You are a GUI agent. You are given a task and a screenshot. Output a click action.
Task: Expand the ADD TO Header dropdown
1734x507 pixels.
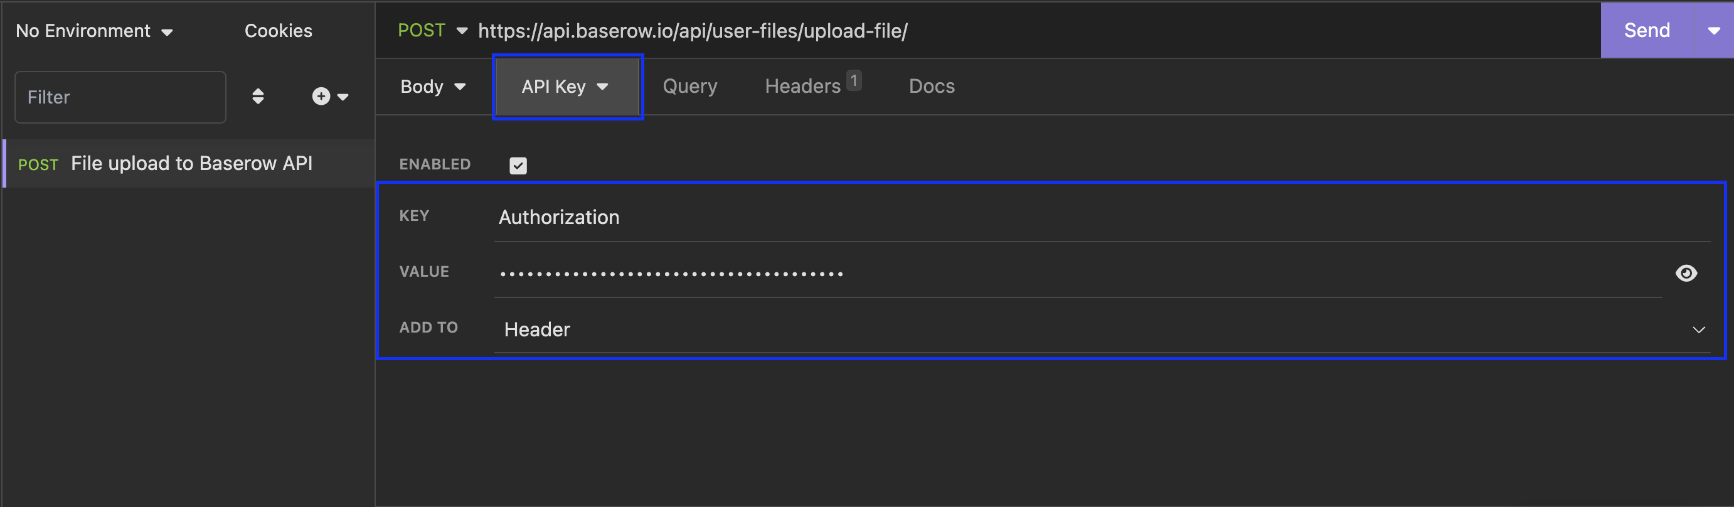tap(1698, 329)
